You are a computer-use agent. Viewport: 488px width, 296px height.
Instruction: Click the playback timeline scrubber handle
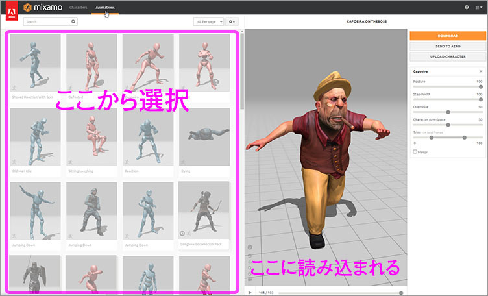pyautogui.click(x=401, y=293)
